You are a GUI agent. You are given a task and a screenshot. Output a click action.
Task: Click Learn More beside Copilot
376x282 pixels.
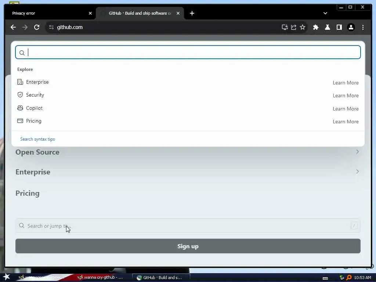tap(346, 109)
